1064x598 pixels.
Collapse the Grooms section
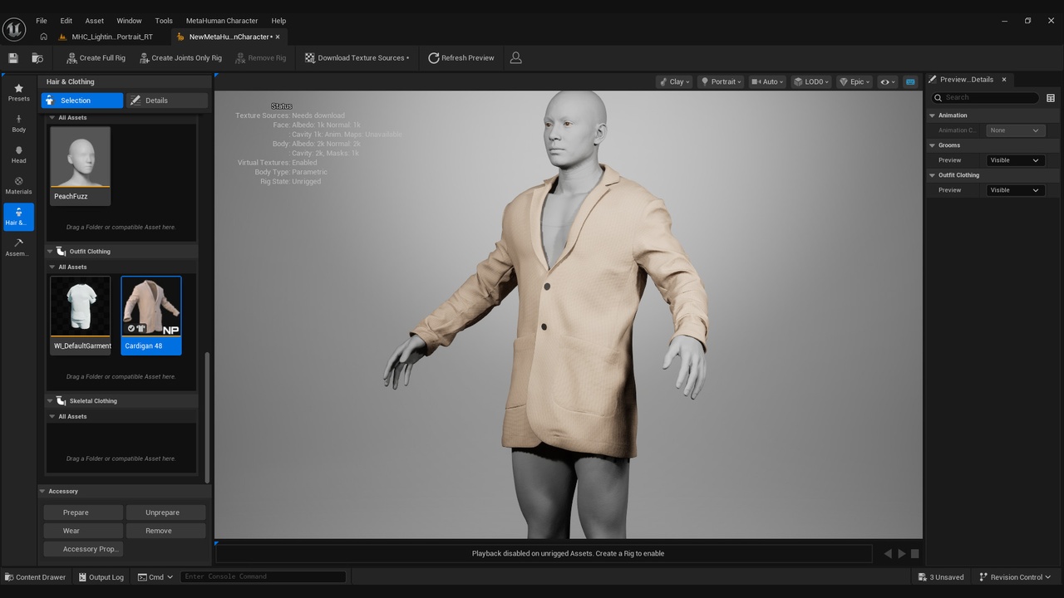click(x=933, y=145)
